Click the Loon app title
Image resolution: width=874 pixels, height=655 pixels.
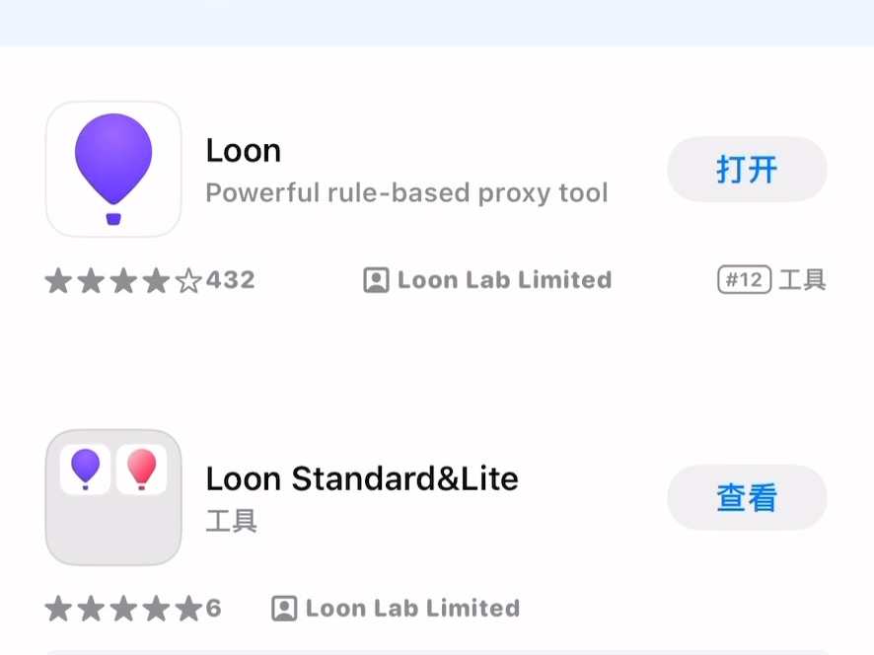tap(243, 151)
